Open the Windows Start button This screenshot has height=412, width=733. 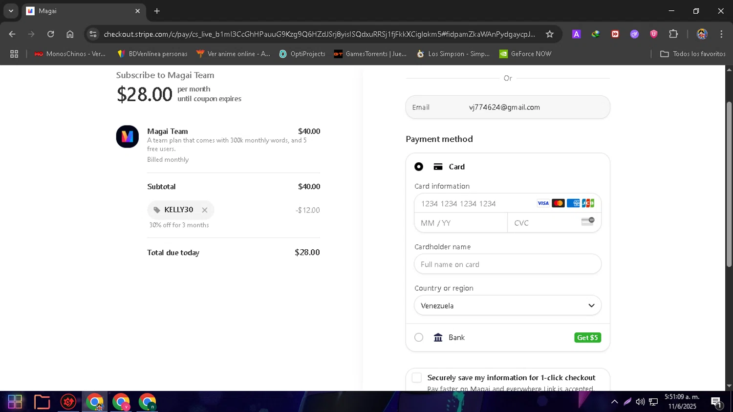15,402
